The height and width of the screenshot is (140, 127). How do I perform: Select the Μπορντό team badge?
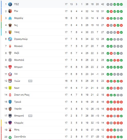(x=10, y=116)
